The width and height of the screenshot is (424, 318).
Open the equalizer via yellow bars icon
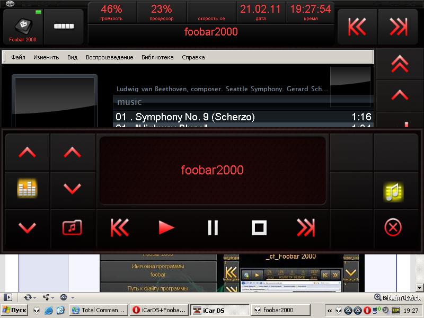(x=27, y=189)
